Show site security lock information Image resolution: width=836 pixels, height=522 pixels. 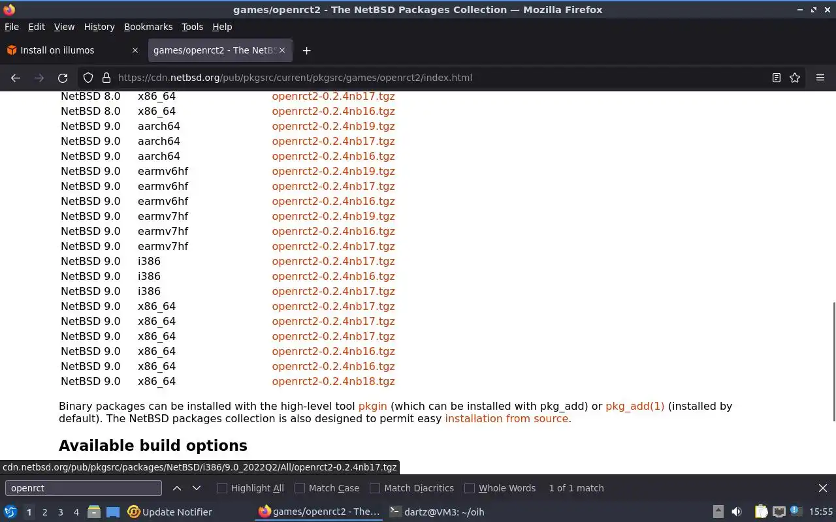(106, 78)
